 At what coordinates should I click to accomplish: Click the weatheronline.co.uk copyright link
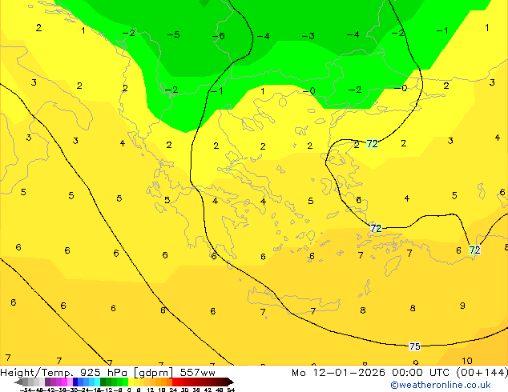pyautogui.click(x=440, y=385)
